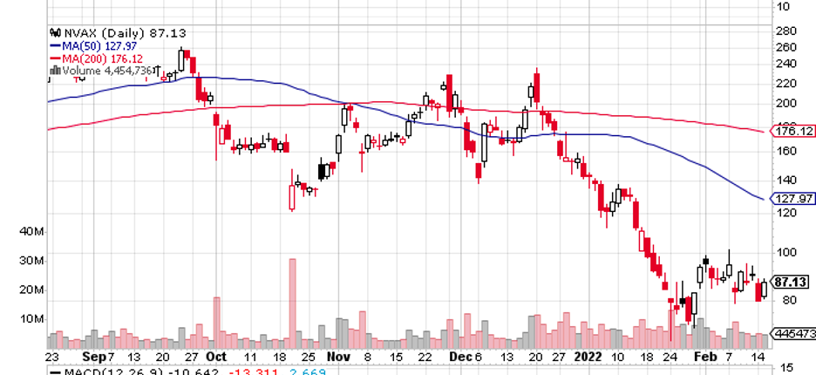Click the 14 date axis label

point(758,357)
